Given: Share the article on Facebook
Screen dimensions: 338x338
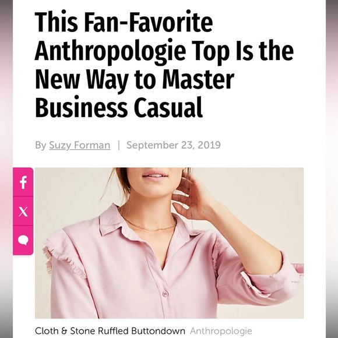Looking at the screenshot, I should [23, 182].
